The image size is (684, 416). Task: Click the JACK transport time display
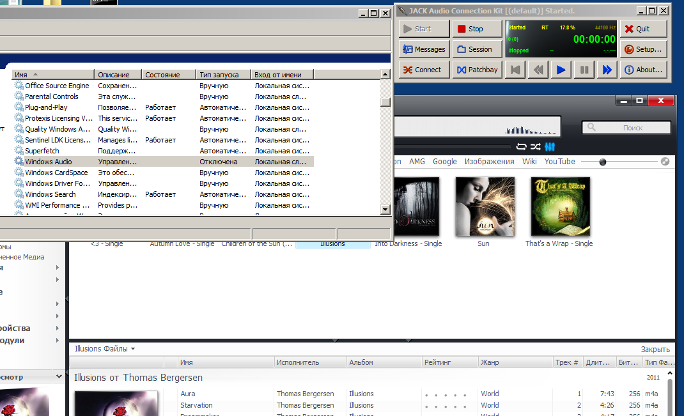click(594, 39)
